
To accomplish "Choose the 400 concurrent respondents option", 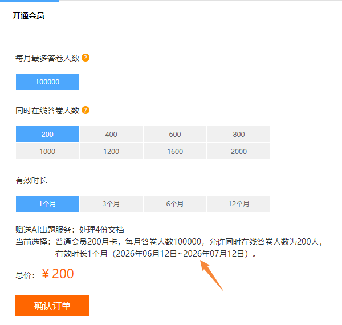I will coord(111,134).
